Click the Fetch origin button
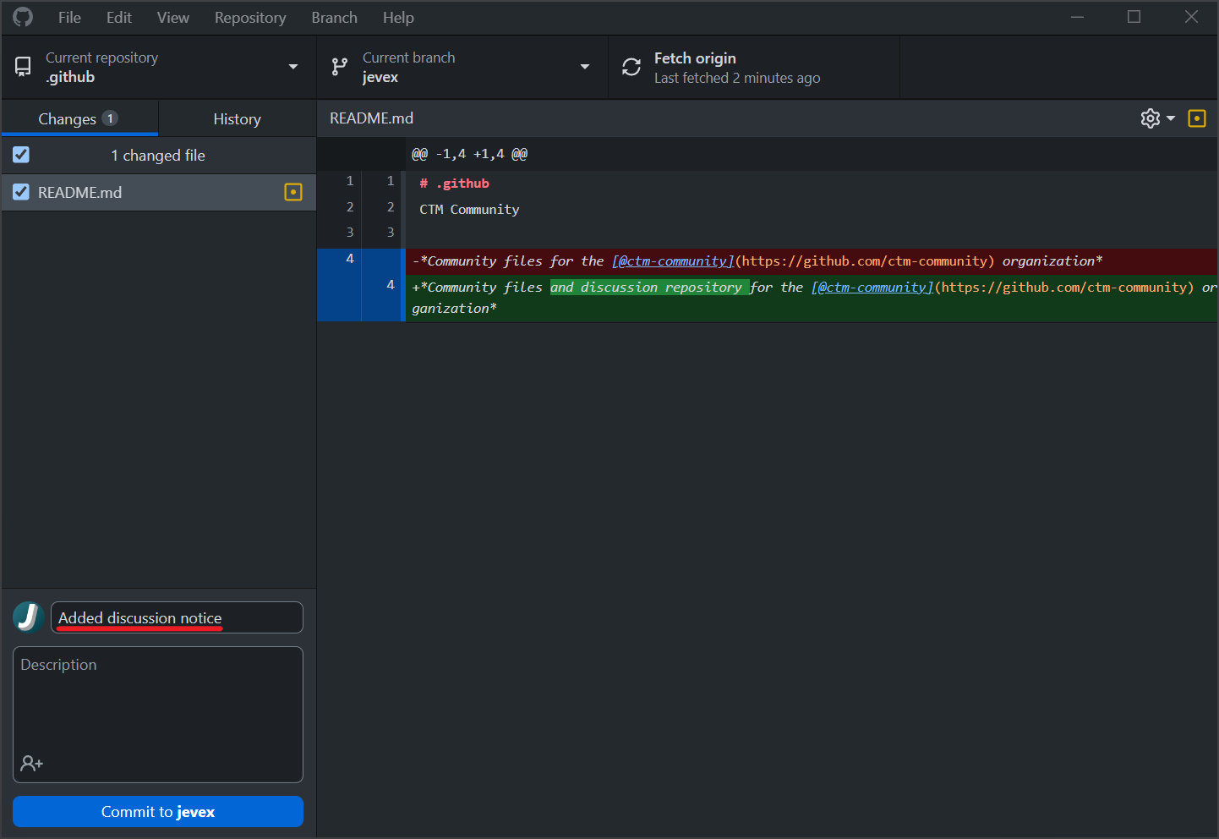 [x=754, y=67]
